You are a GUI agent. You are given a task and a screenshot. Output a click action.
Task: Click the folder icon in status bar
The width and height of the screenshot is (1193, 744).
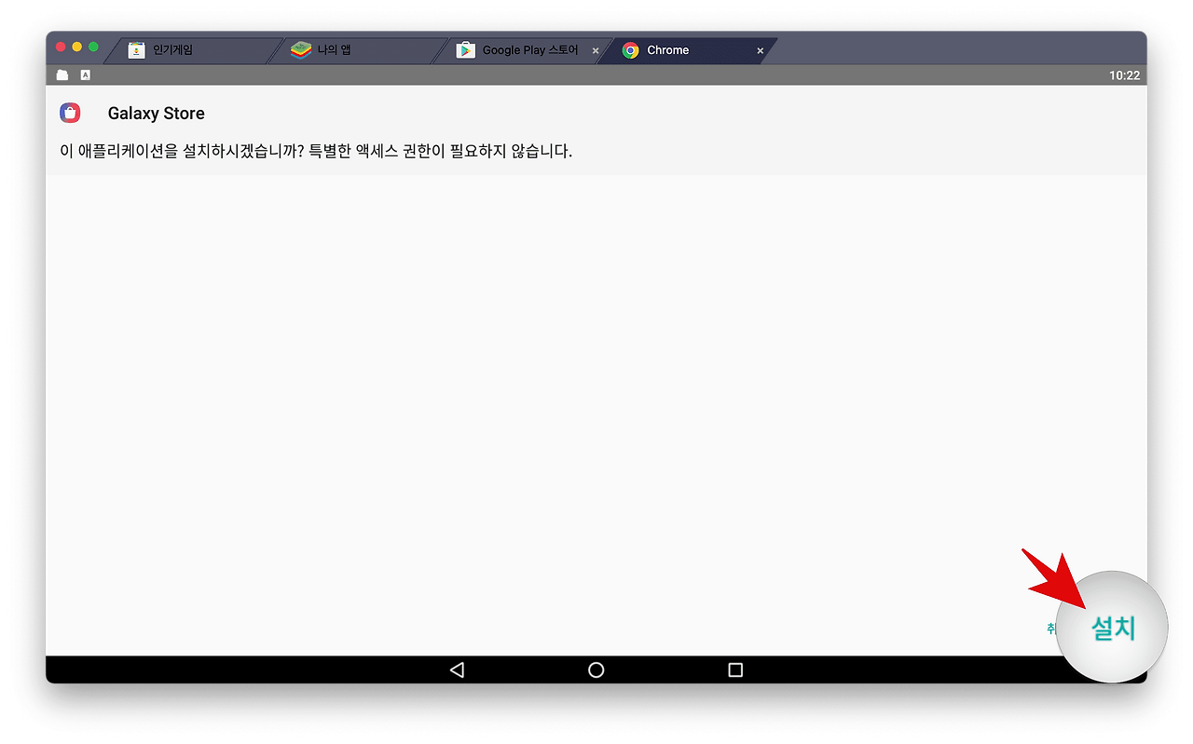click(x=62, y=75)
